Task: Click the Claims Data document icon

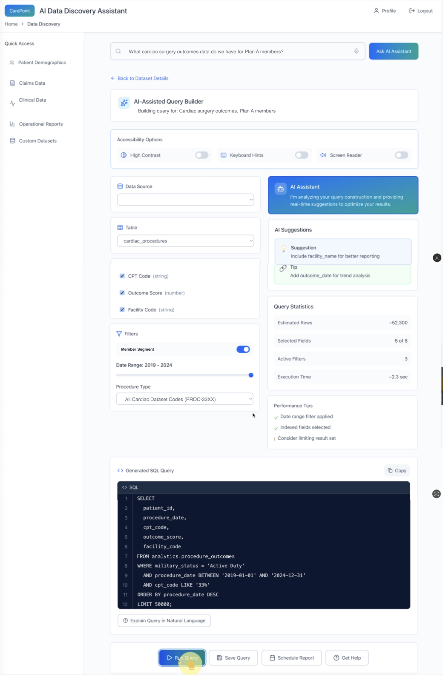Action: (x=12, y=83)
